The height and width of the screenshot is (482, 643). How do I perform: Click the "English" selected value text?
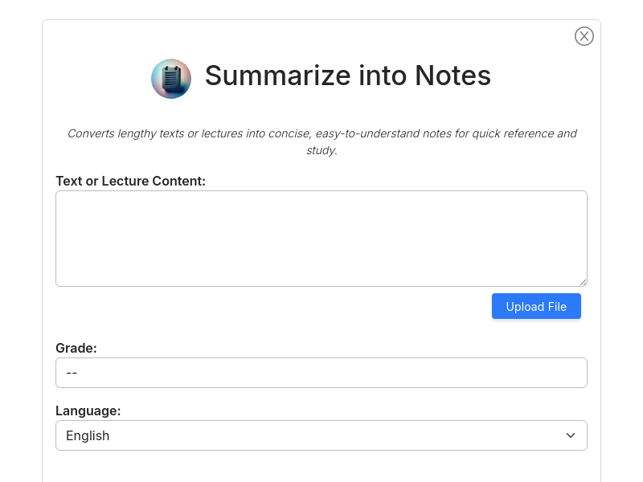click(88, 435)
